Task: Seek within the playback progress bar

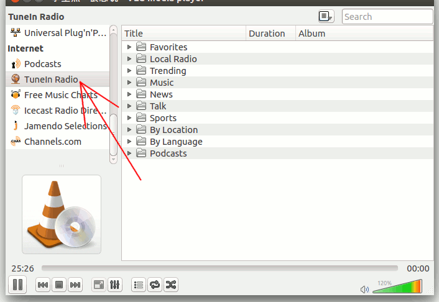Action: coord(220,268)
